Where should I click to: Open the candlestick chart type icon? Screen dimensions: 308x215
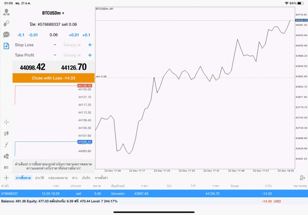click(x=7, y=133)
